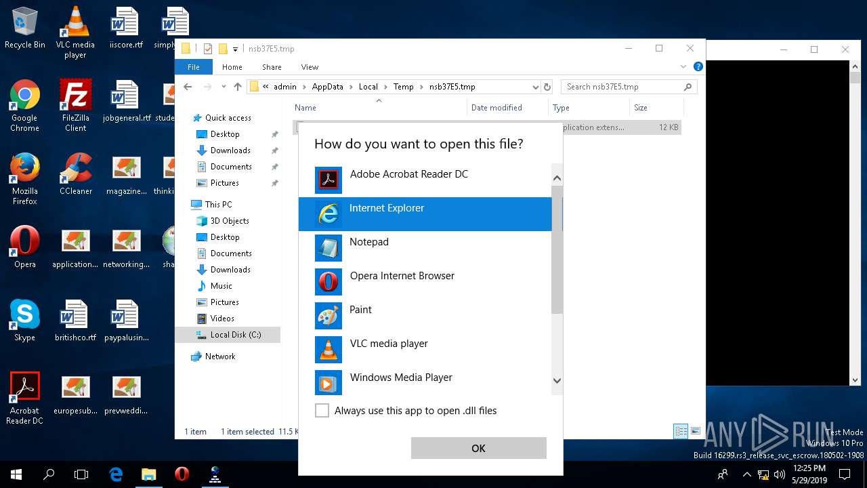Select Quick access in navigation pane
Viewport: 867px width, 488px height.
pos(228,118)
